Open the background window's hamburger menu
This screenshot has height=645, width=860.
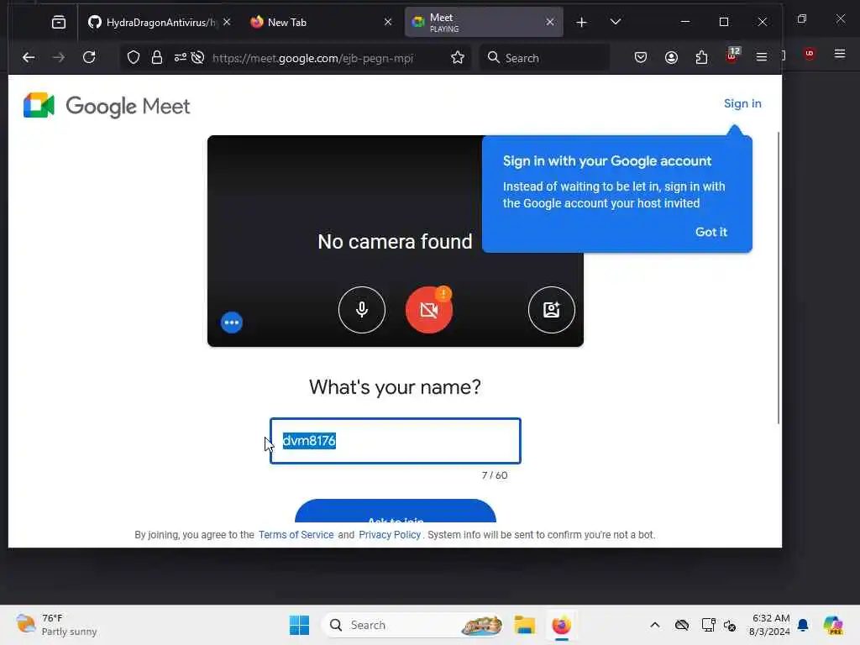(840, 54)
